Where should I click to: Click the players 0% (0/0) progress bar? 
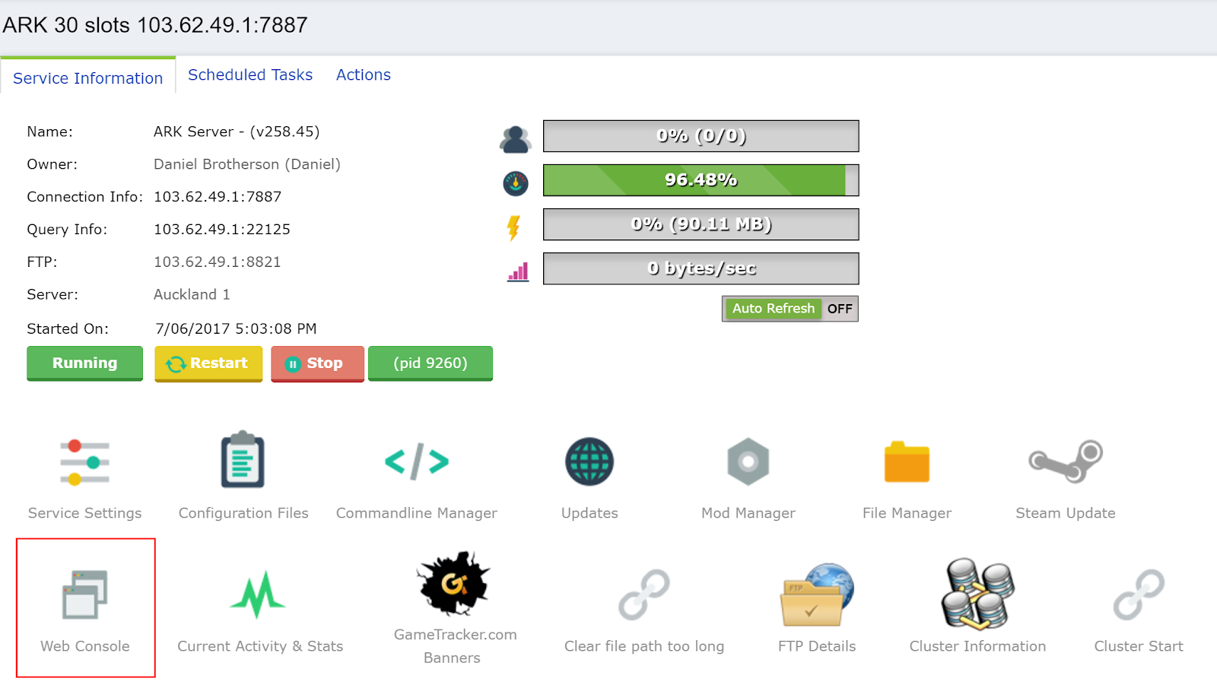click(701, 136)
